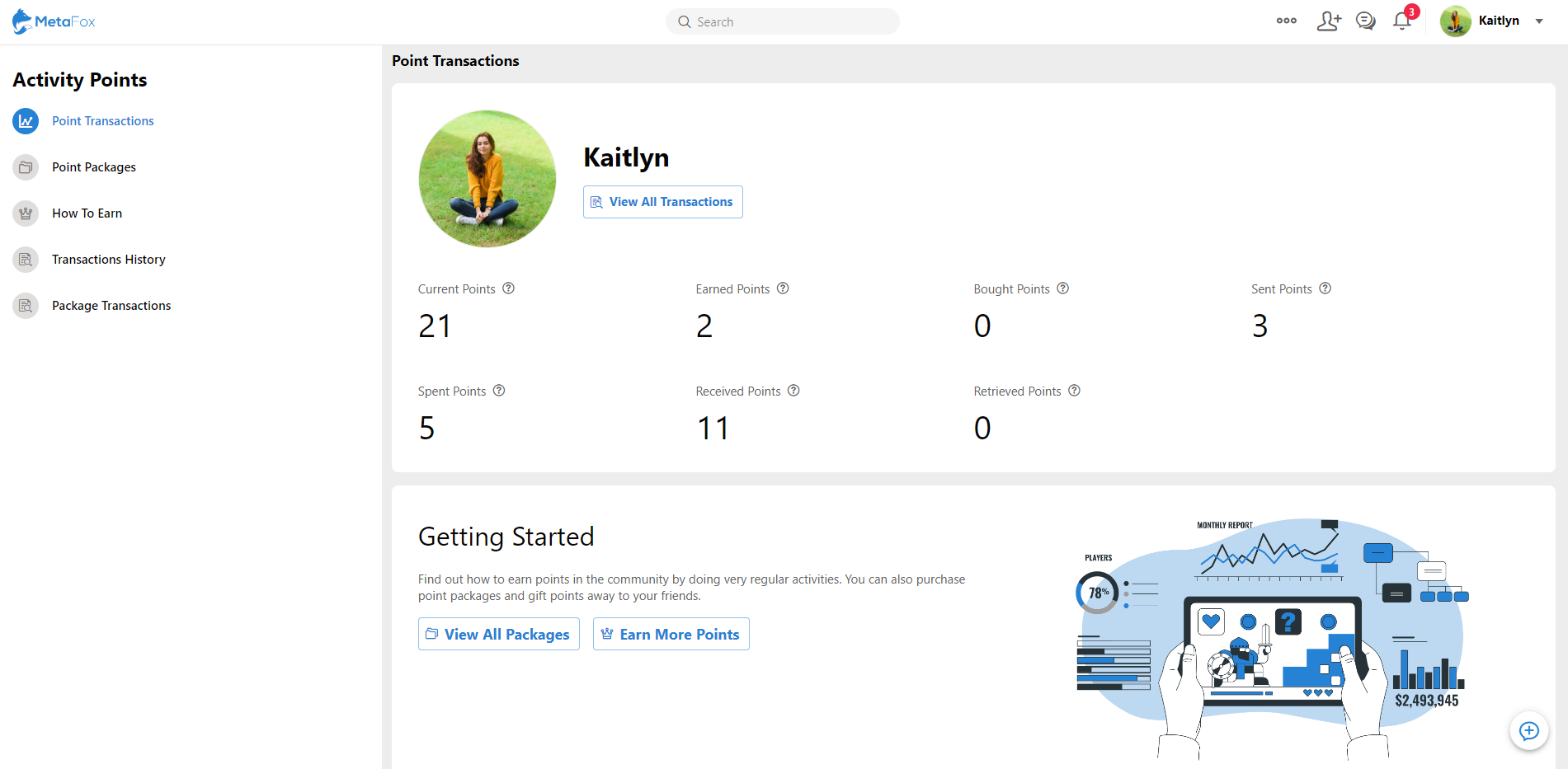Open How To Earn sidebar item
Viewport: 1568px width, 769px height.
click(87, 213)
